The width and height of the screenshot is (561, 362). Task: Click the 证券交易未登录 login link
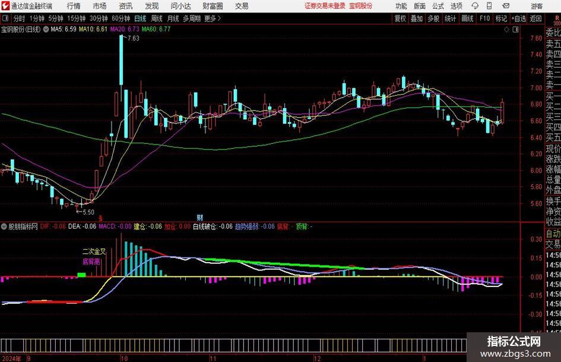point(325,6)
